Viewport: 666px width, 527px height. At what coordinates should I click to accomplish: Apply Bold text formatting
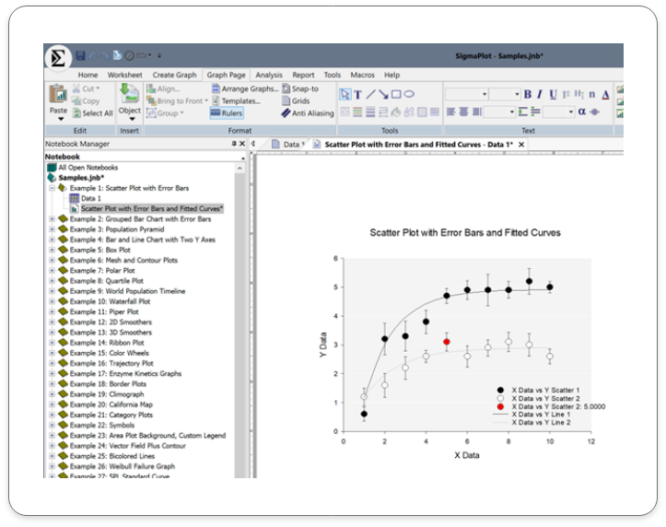tap(528, 94)
